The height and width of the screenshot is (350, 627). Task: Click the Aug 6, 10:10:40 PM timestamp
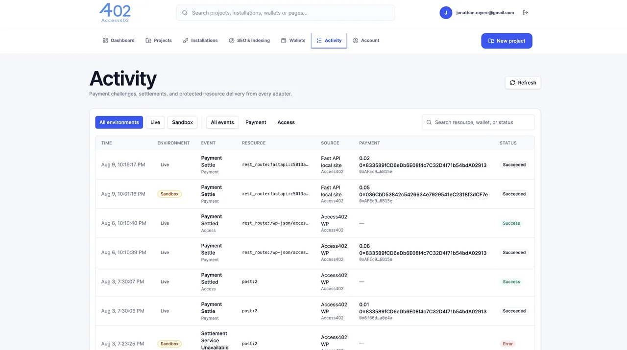point(123,223)
